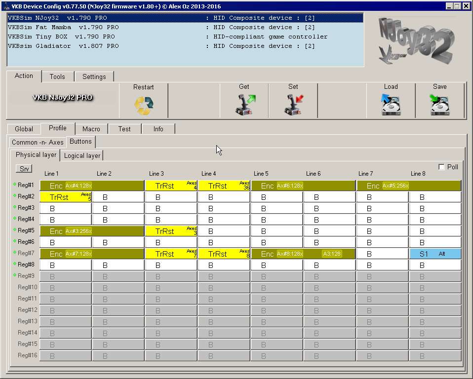Toggle the Poll checkbox

pyautogui.click(x=441, y=167)
